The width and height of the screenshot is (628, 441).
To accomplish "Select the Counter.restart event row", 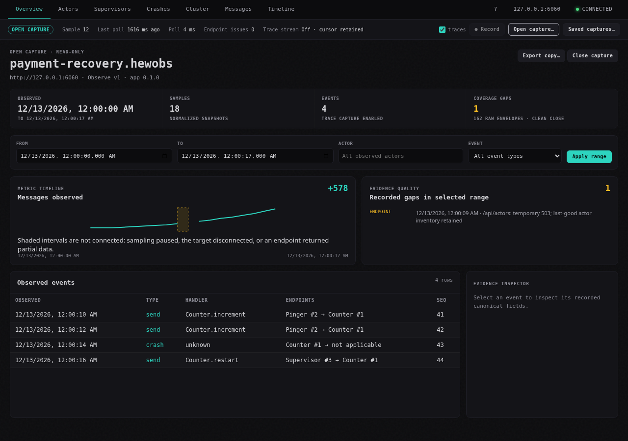I will [235, 360].
